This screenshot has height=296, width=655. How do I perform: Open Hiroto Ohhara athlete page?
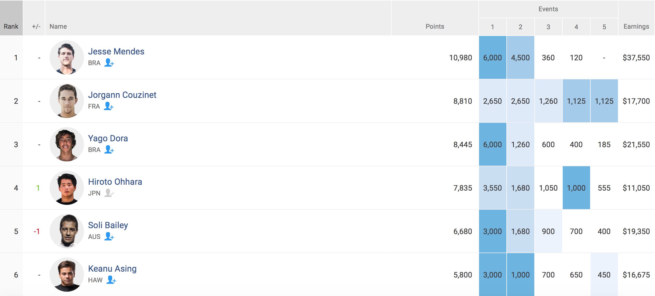tap(115, 182)
